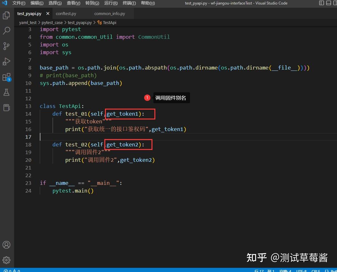The height and width of the screenshot is (272, 337).
Task: Open the 终端(T) menu
Action: point(129,3)
